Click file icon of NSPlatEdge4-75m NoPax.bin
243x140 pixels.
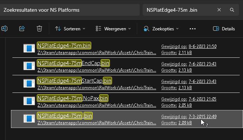click(x=29, y=101)
